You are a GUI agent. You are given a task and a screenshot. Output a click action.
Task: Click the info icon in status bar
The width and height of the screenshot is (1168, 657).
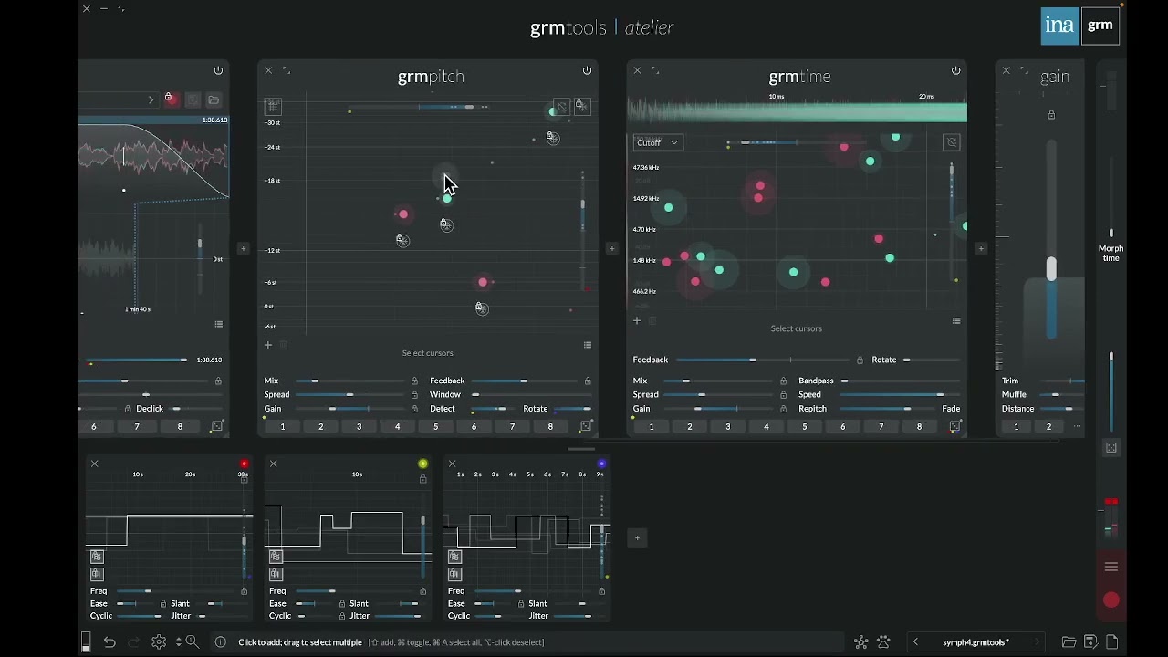pos(221,642)
